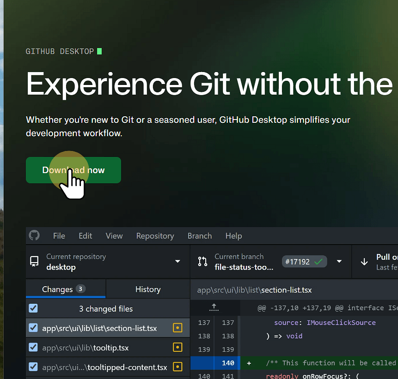398x379 pixels.
Task: Toggle the 3 changed files select-all checkbox
Action: (33, 308)
